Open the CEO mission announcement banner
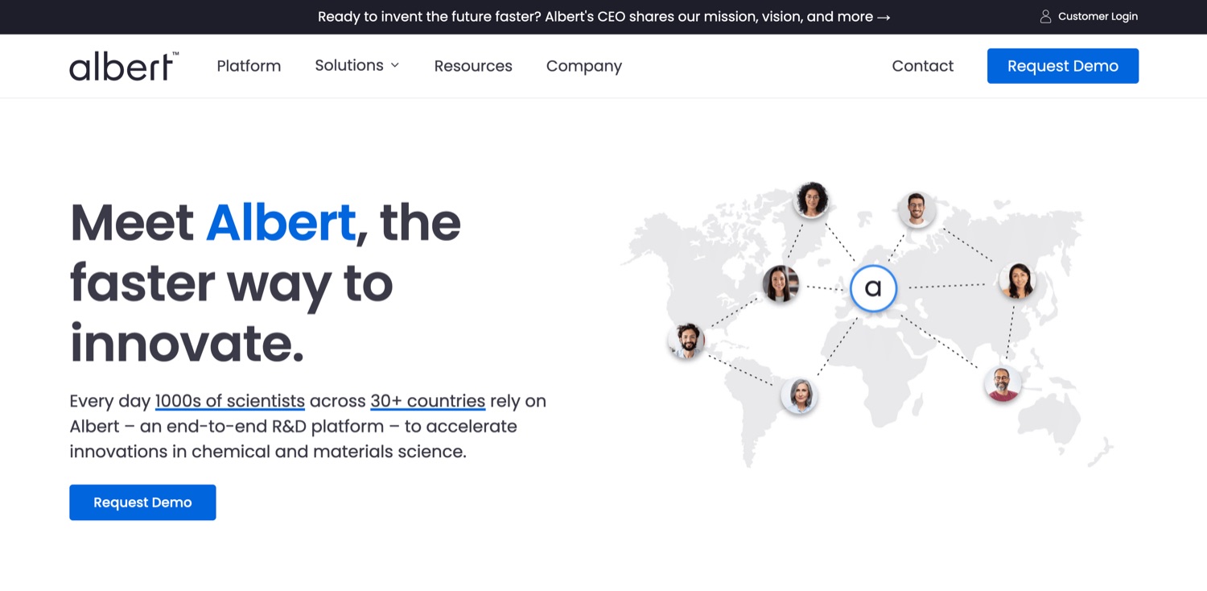The image size is (1207, 591). (604, 16)
